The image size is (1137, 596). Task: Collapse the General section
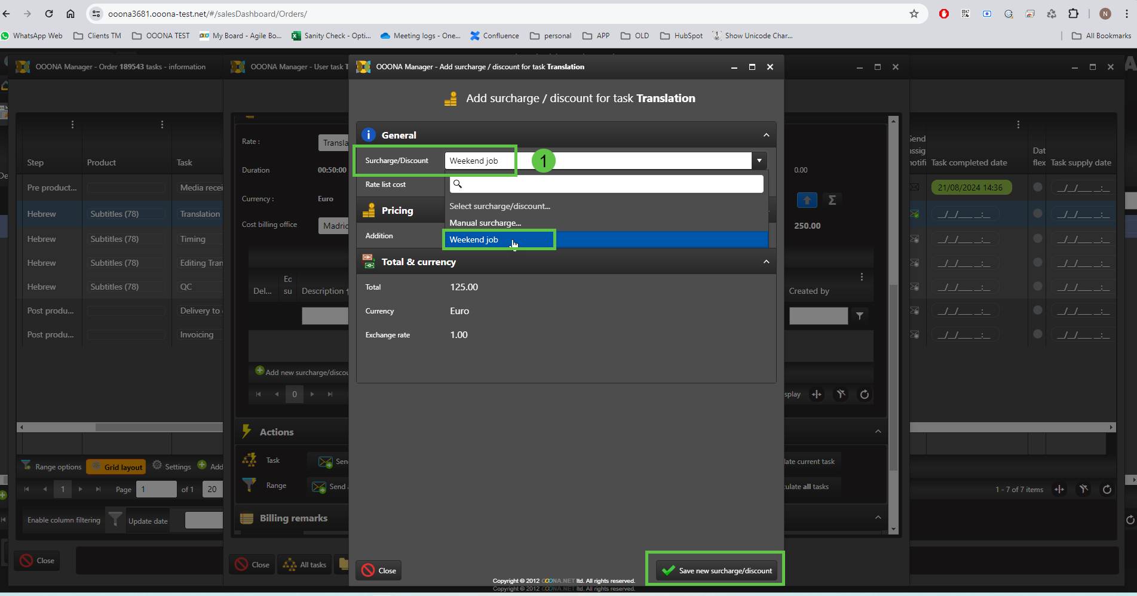[x=766, y=136]
